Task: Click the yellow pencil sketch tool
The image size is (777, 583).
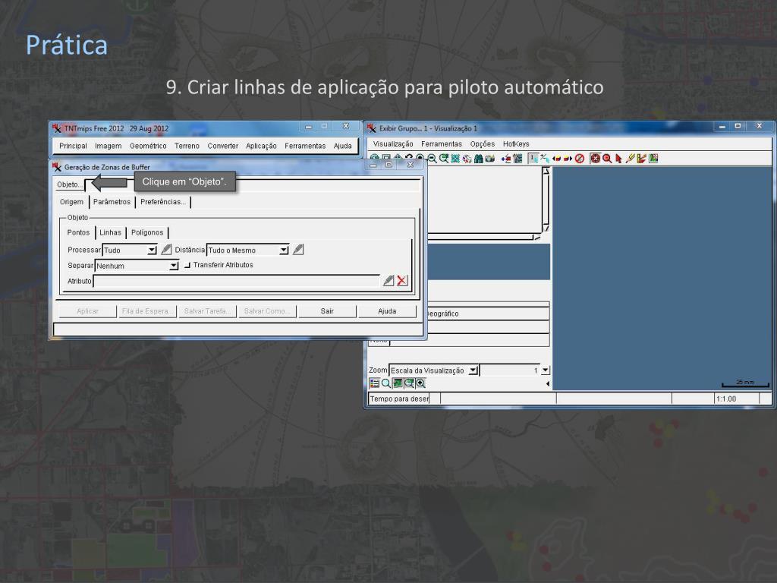Action: click(630, 159)
